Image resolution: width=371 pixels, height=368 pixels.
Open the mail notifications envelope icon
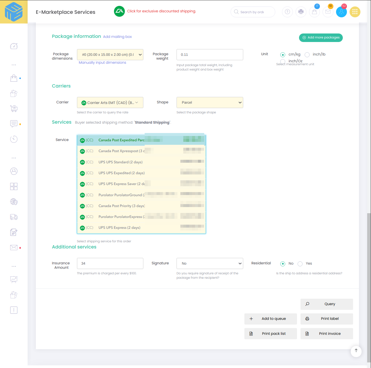328,12
